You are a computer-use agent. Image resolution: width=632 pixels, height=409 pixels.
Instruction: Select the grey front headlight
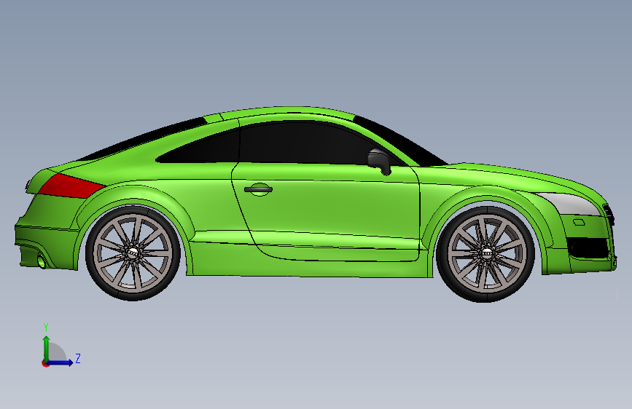coord(570,204)
